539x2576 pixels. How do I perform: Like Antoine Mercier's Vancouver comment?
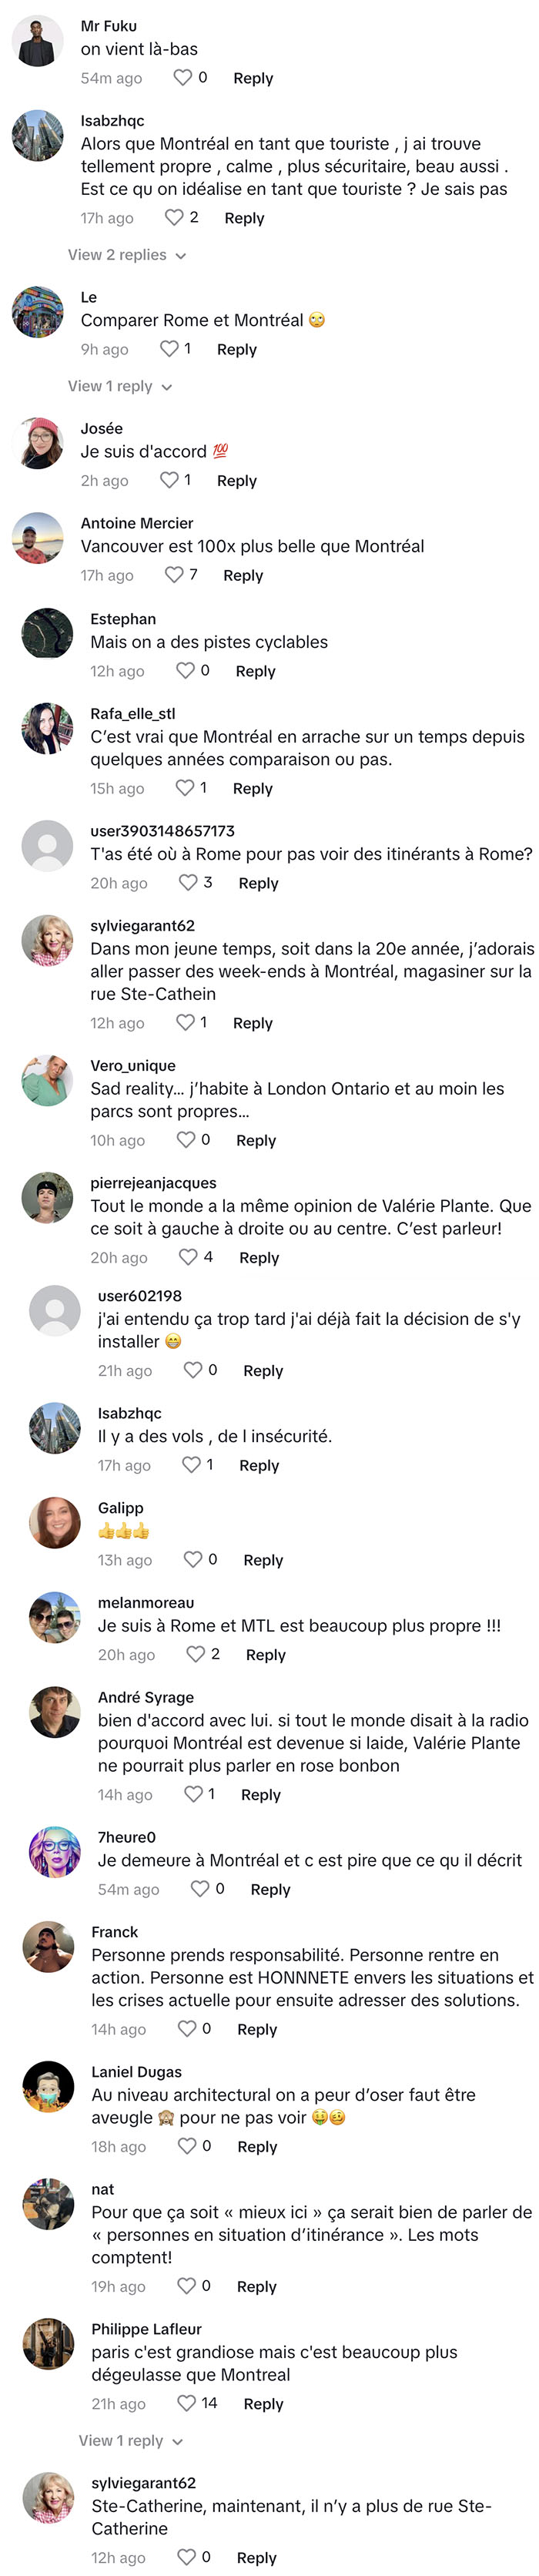pos(174,574)
